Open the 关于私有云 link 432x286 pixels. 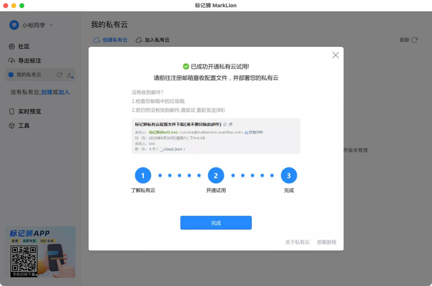point(297,242)
